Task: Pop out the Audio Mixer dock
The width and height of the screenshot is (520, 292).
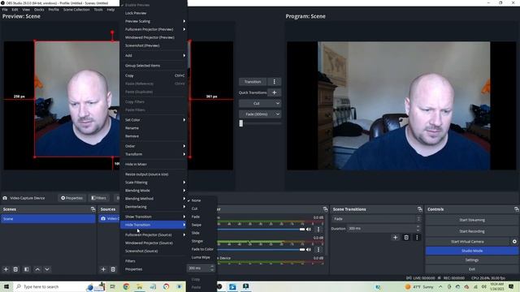Action: [325, 209]
